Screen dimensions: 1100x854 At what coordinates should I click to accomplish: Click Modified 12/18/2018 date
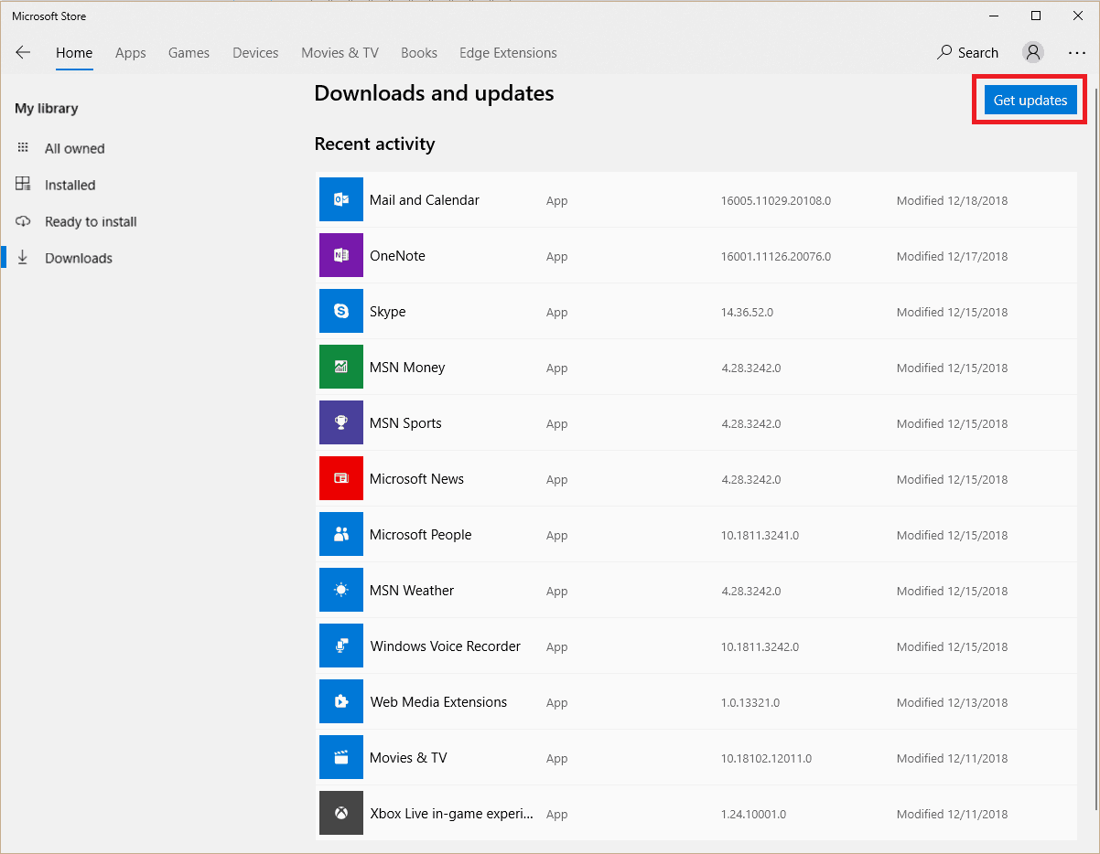pos(952,200)
